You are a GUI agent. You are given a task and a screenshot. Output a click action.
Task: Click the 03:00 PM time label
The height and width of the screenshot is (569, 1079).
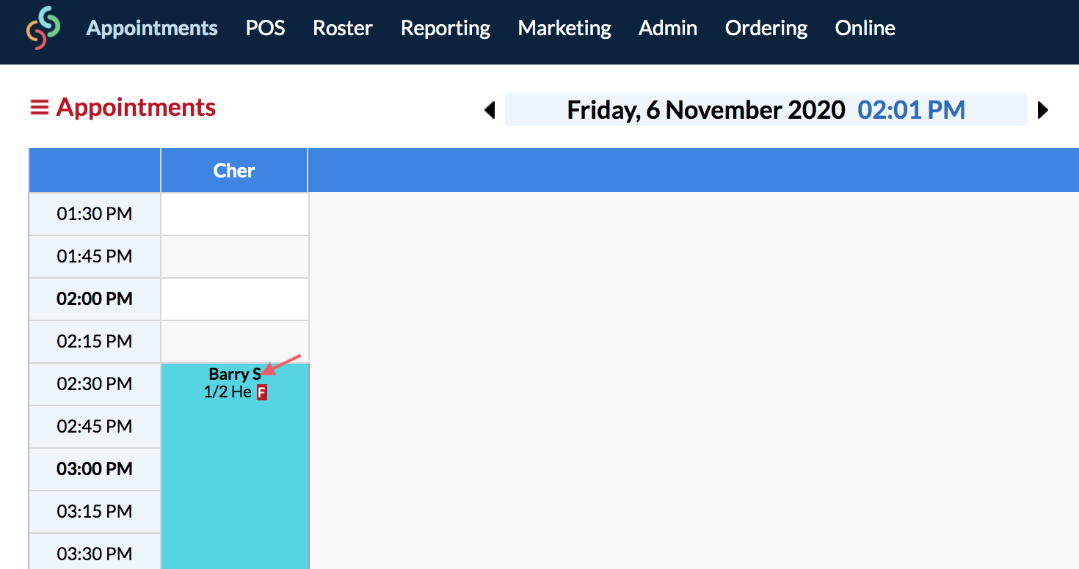tap(95, 469)
